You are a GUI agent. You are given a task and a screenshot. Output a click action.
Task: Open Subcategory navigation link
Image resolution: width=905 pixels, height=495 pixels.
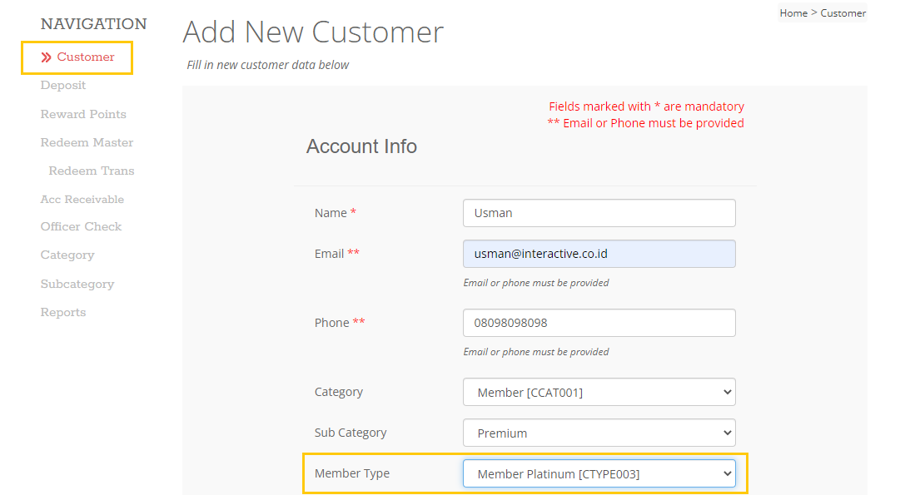(x=77, y=284)
